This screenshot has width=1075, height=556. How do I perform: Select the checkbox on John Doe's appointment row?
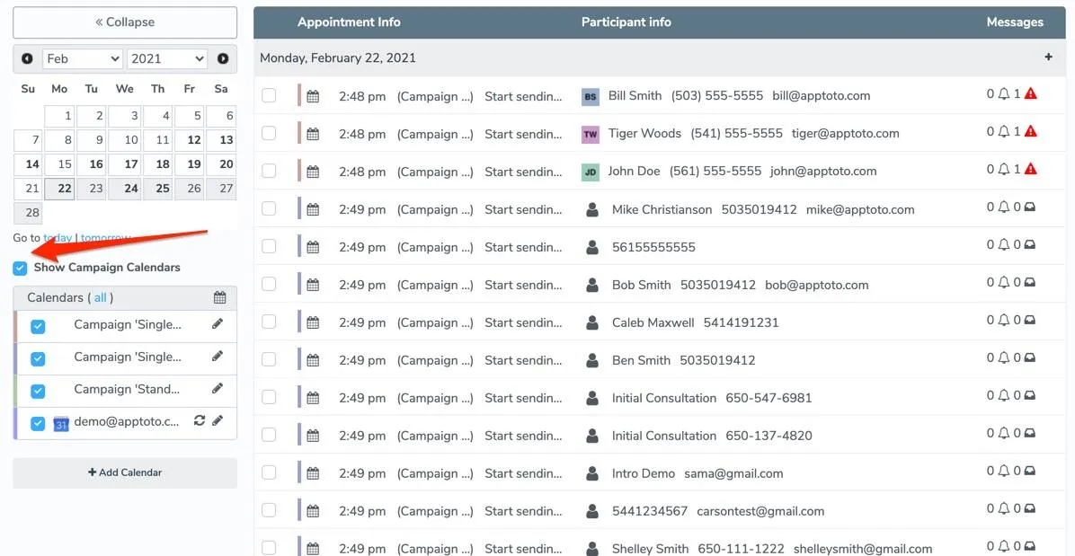269,171
